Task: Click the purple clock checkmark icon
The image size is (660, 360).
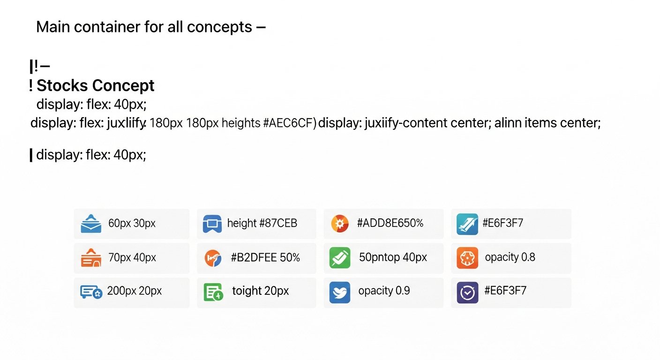Action: (x=467, y=292)
